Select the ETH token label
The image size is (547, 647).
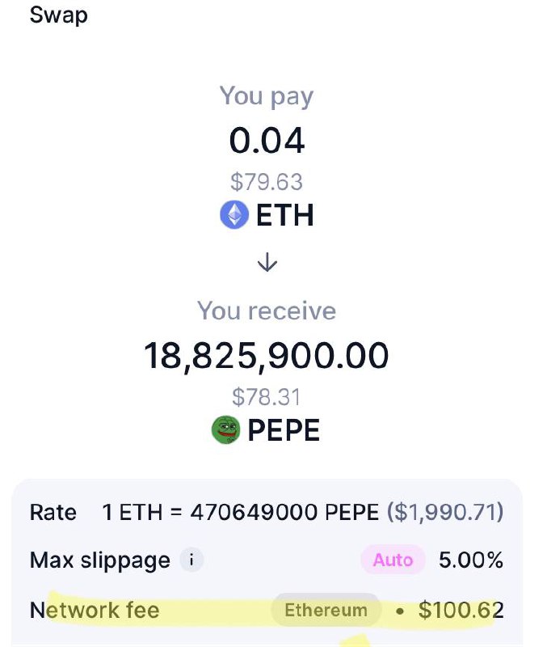point(285,215)
